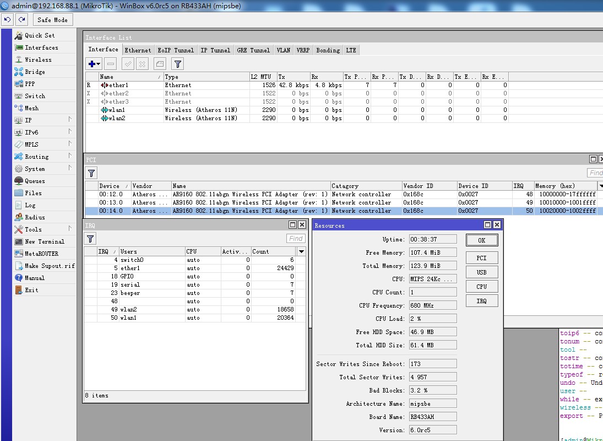603x441 pixels.
Task: Switch to the LTE tab
Action: pyautogui.click(x=351, y=50)
